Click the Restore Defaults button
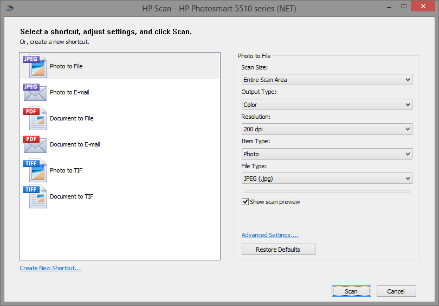439x306 pixels. (278, 250)
